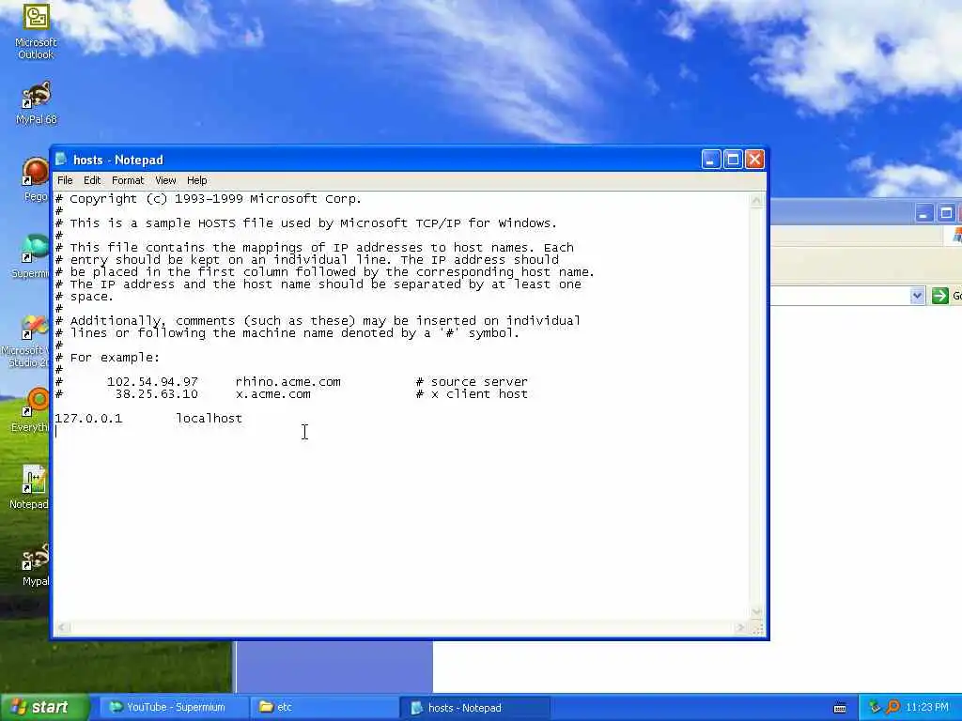Screen dimensions: 962x721
Task: Click the 'Copyright (c) 1993-1999 Microsoft Corp.' line
Action: (x=215, y=199)
